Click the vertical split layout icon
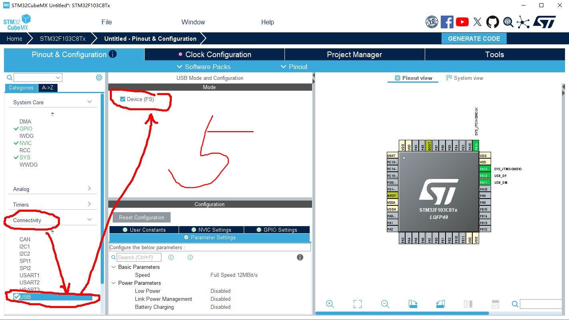This screenshot has width=569, height=320. tap(468, 304)
